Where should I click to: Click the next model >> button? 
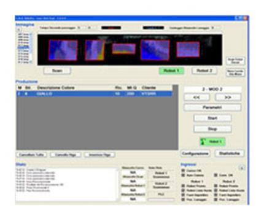pyautogui.click(x=228, y=98)
